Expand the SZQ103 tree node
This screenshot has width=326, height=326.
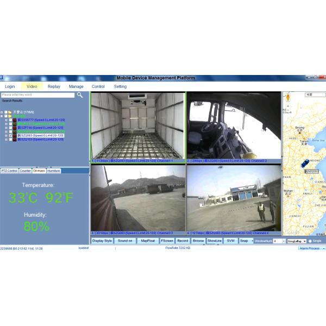(x=6, y=140)
